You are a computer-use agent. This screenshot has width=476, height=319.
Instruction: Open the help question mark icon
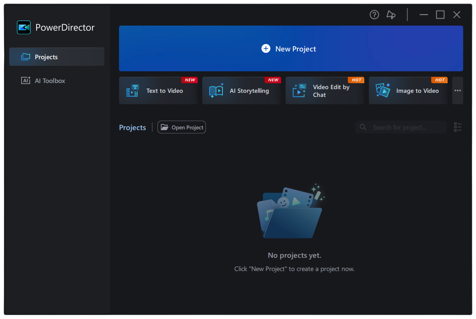click(x=374, y=15)
